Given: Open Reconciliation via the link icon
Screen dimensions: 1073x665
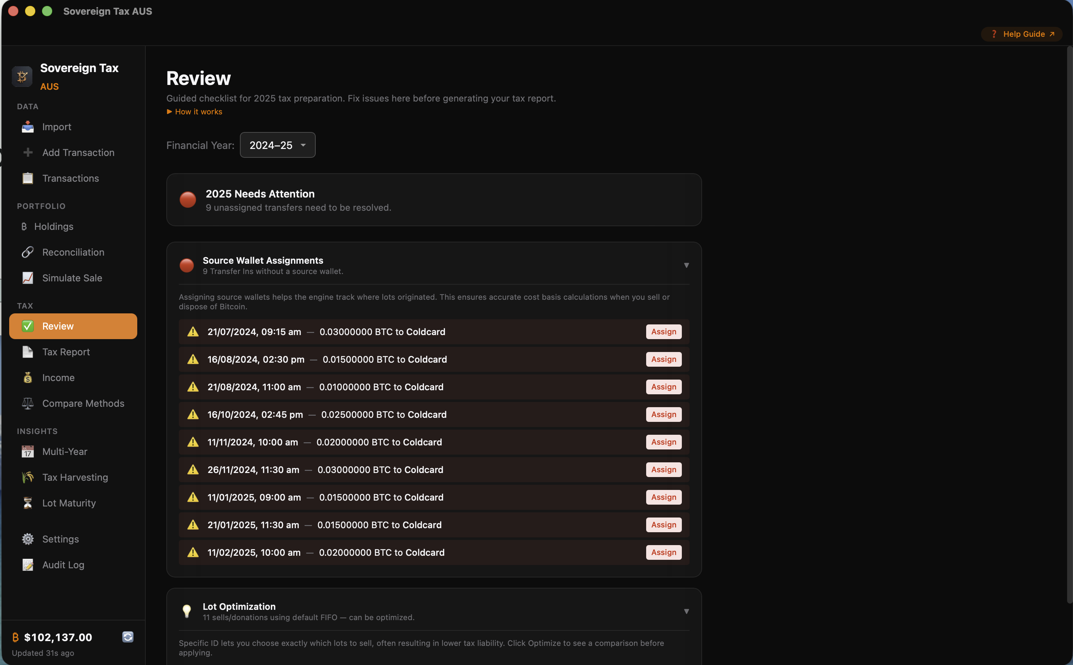Looking at the screenshot, I should pos(28,252).
